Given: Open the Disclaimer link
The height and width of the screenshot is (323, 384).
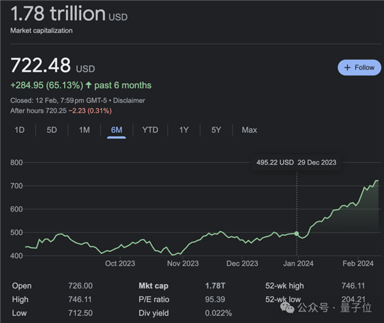Looking at the screenshot, I should click(x=128, y=100).
